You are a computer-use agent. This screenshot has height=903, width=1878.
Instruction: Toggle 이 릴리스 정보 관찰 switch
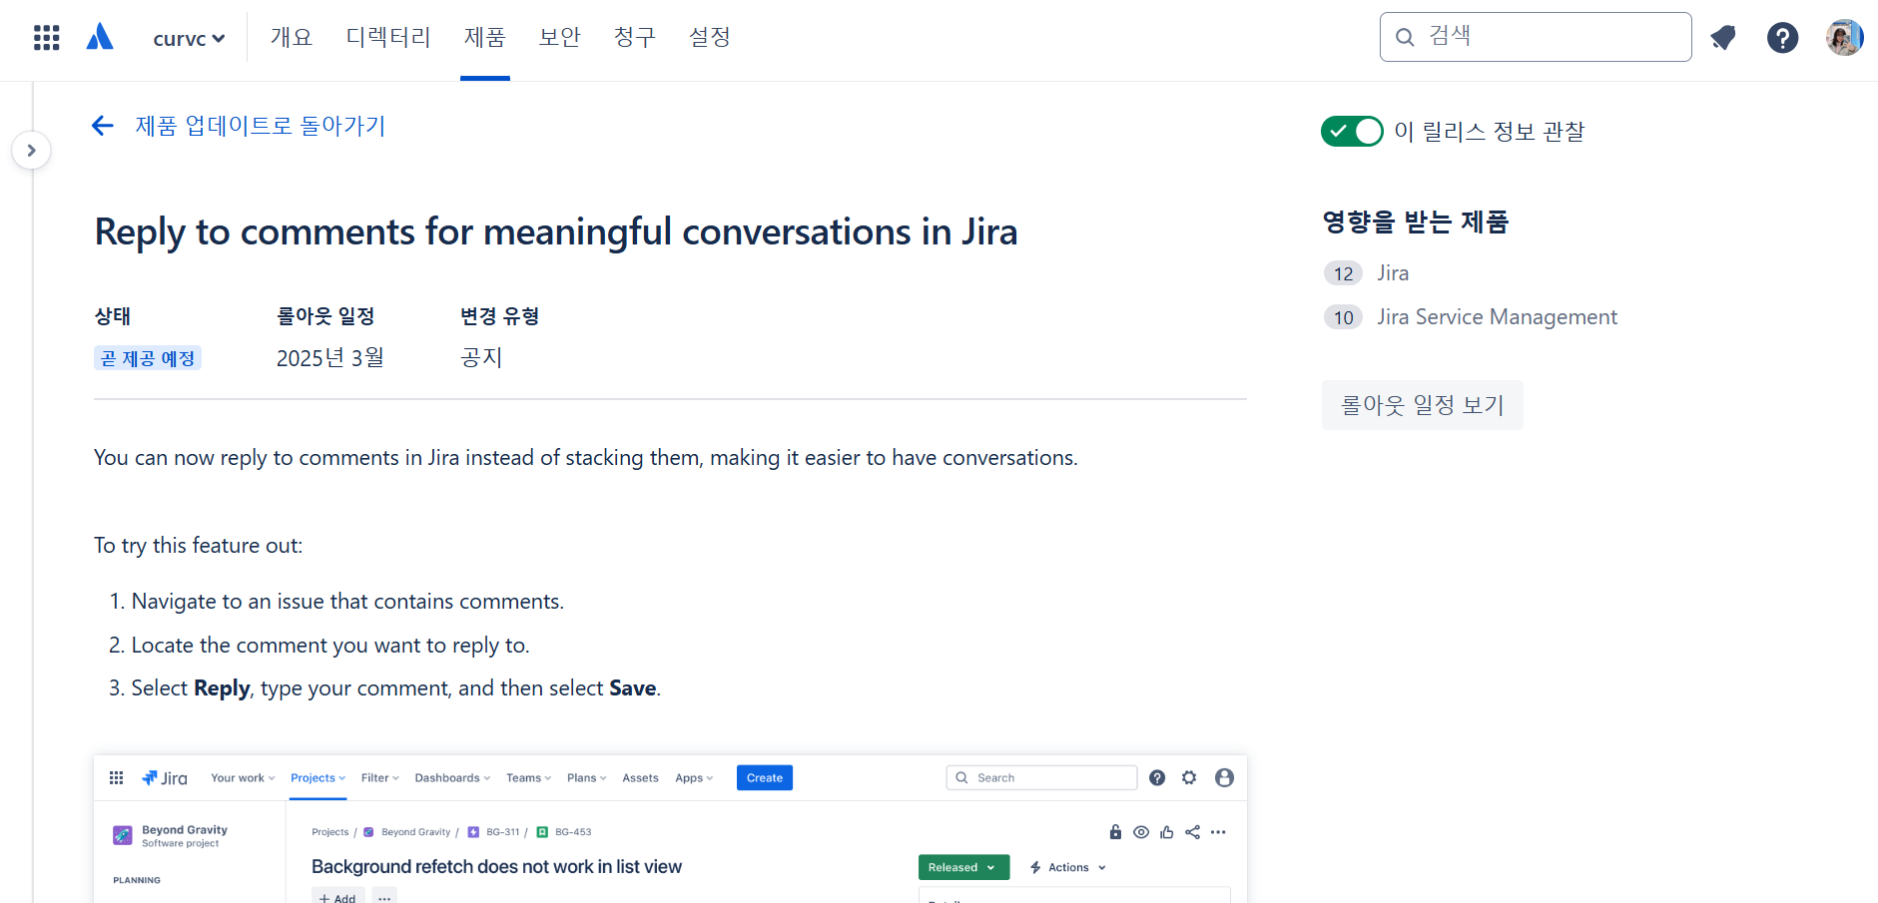1352,132
